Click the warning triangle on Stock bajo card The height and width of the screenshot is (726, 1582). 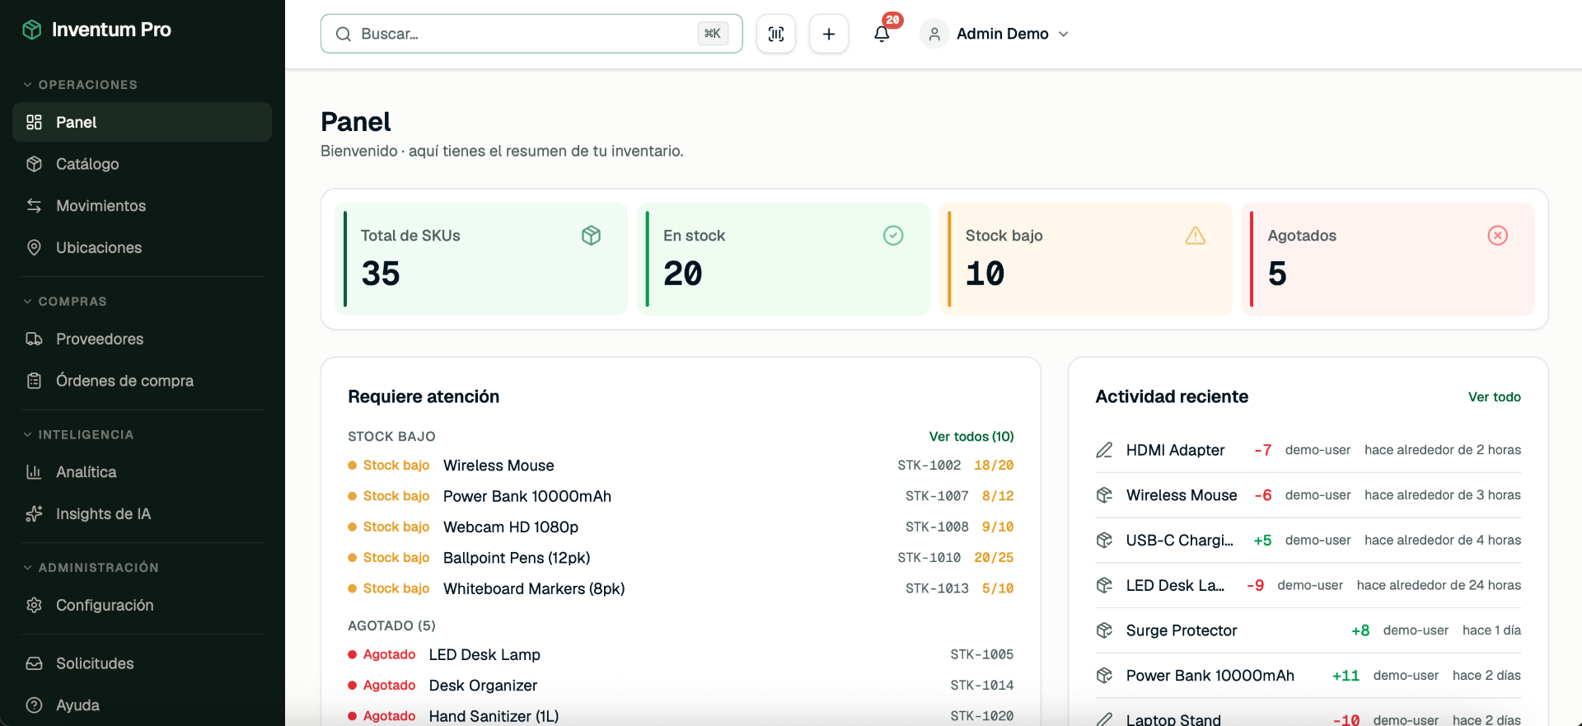click(x=1196, y=236)
